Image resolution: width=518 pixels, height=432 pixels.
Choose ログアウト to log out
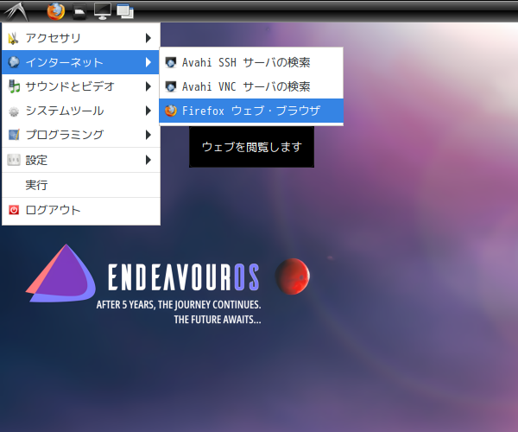[x=81, y=210]
